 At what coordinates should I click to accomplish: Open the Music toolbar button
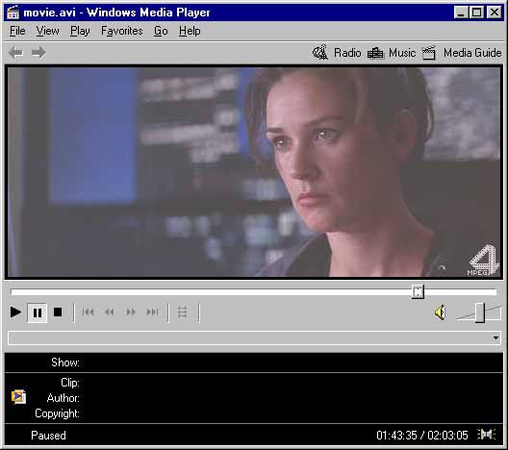392,53
